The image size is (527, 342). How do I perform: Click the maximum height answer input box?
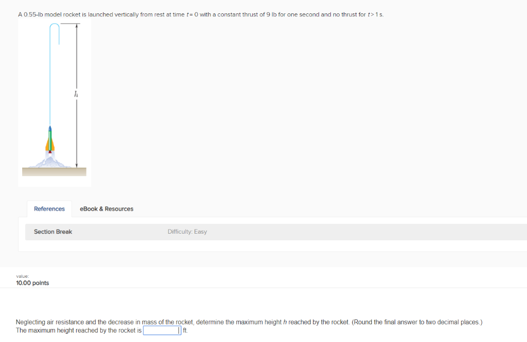pyautogui.click(x=162, y=331)
